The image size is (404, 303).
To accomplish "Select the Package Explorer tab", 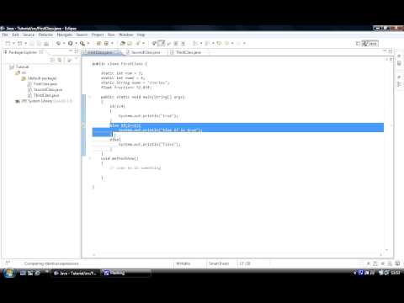I will click(24, 52).
